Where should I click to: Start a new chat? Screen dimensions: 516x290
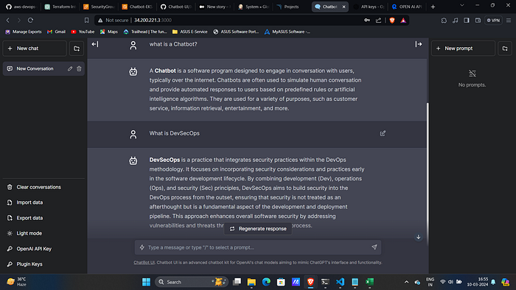(35, 49)
